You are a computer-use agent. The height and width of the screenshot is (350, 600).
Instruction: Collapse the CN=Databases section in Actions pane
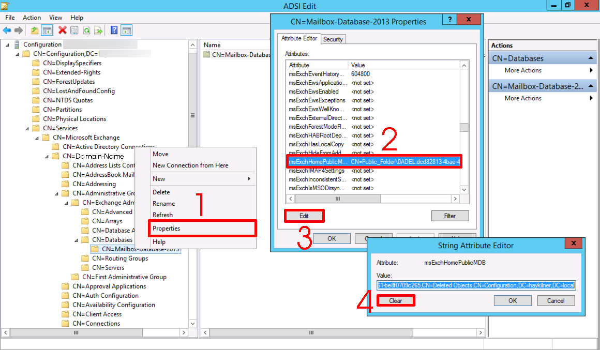591,58
